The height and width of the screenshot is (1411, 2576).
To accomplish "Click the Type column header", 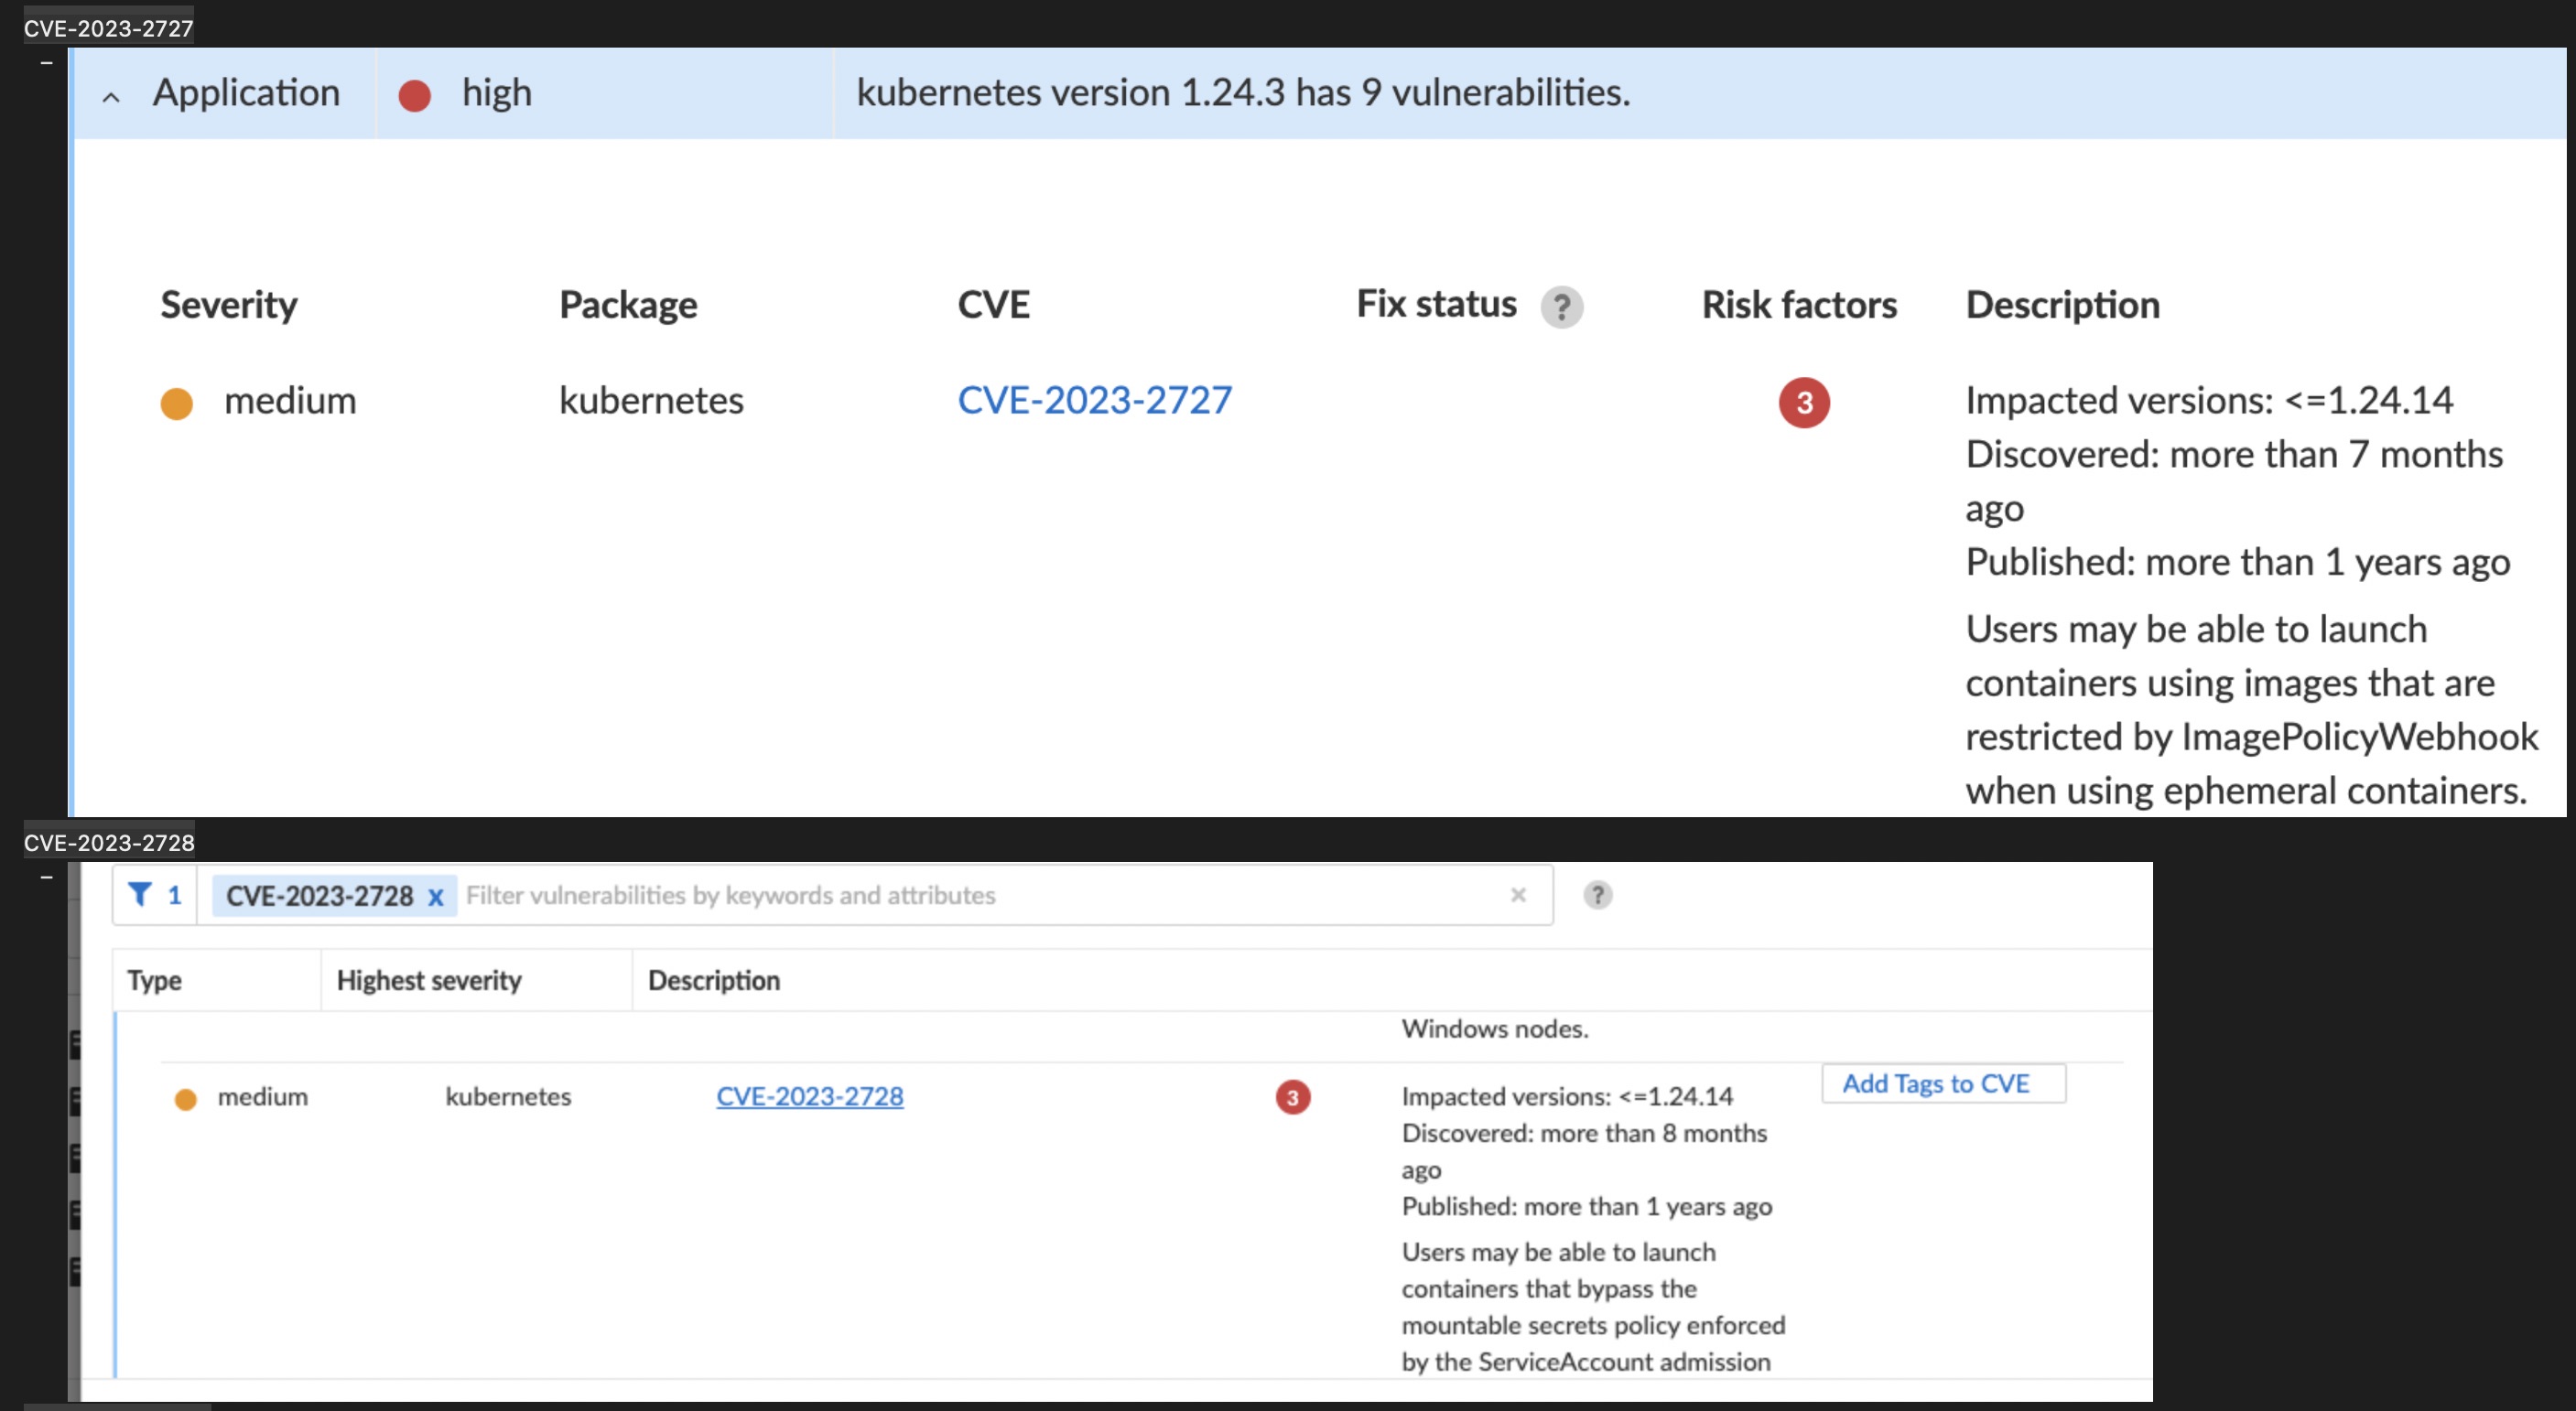I will [x=154, y=980].
